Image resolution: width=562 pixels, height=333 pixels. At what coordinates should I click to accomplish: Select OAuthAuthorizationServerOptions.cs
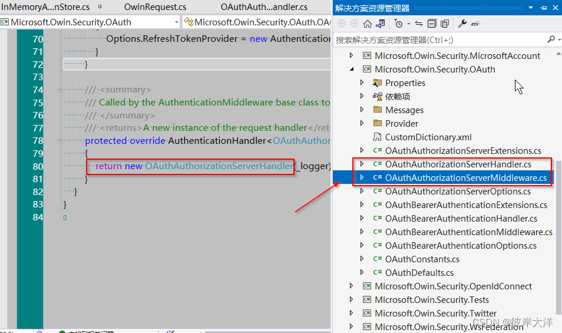[458, 192]
